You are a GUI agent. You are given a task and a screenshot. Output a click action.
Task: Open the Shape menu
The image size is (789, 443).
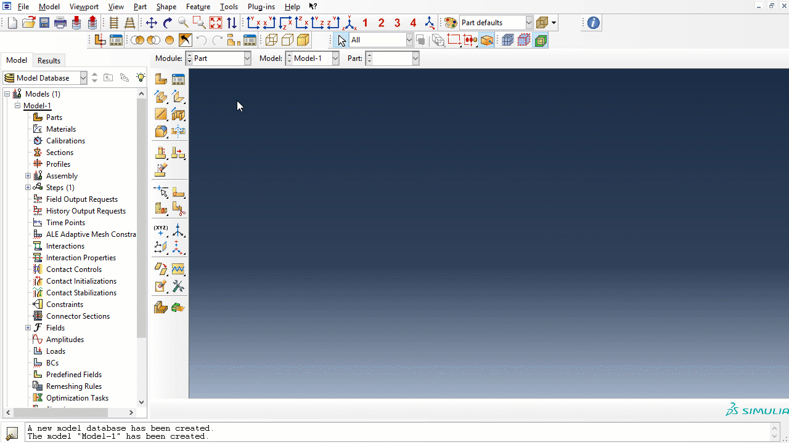[x=166, y=7]
